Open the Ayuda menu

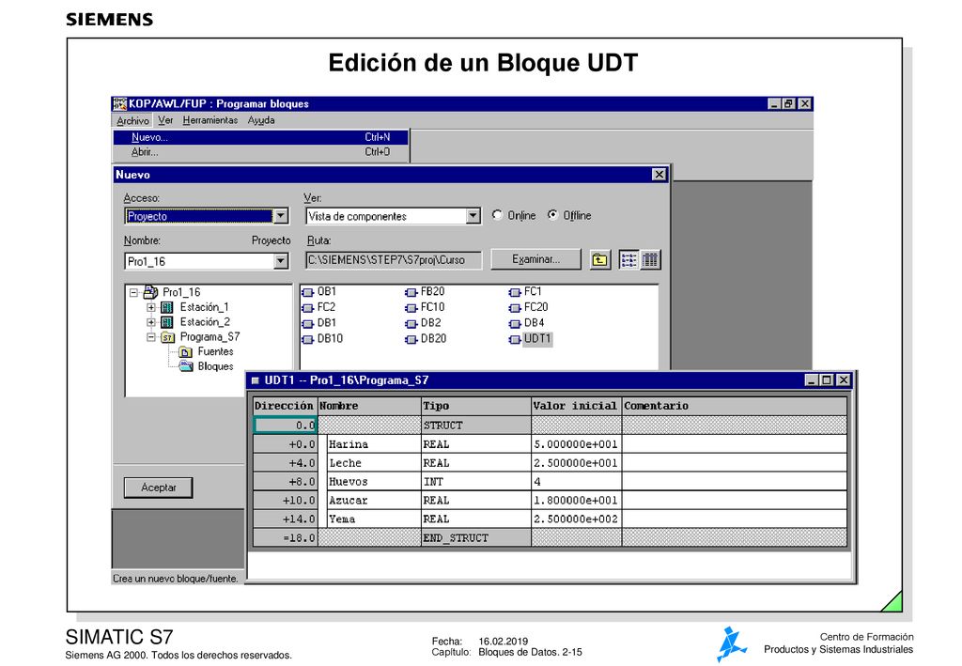[x=261, y=121]
